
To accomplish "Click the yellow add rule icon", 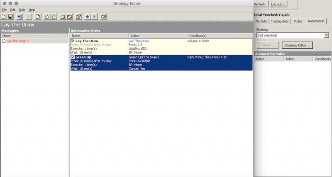I will (x=63, y=17).
